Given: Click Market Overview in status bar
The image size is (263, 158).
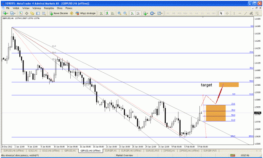Looking at the screenshot, I should pos(125,155).
